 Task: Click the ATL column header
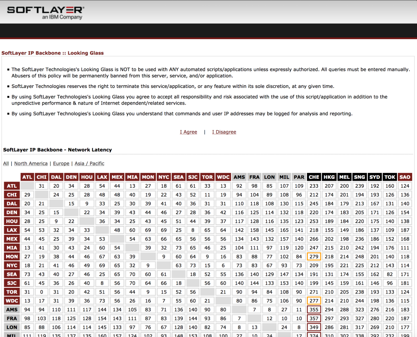click(x=27, y=177)
